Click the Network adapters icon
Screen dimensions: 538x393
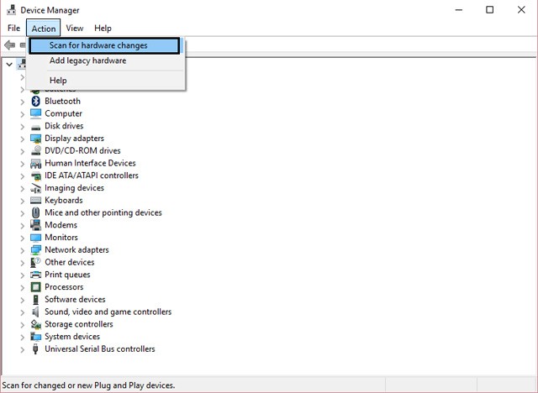pyautogui.click(x=36, y=250)
